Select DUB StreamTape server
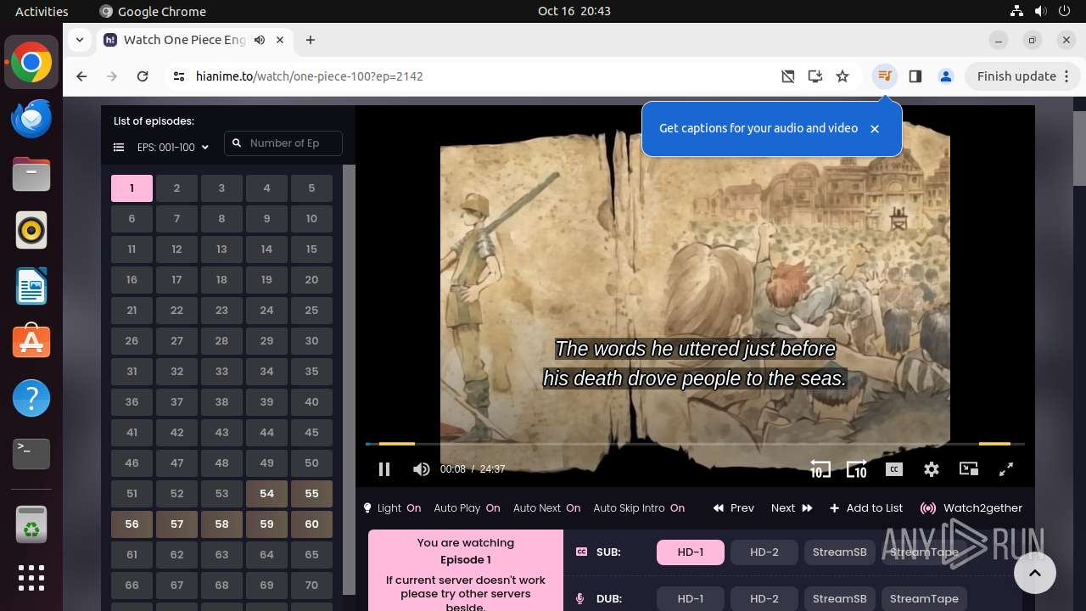 (924, 599)
